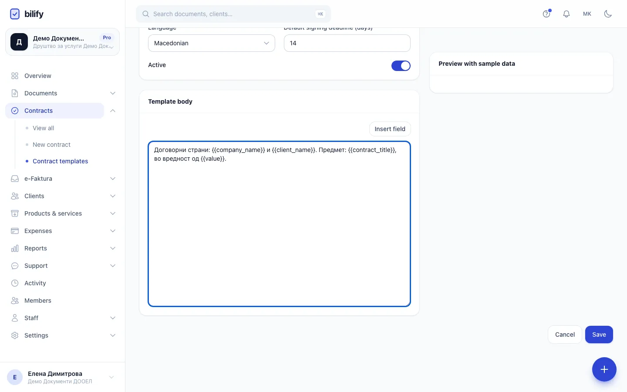
Task: Select Contract templates submenu item
Action: [60, 161]
